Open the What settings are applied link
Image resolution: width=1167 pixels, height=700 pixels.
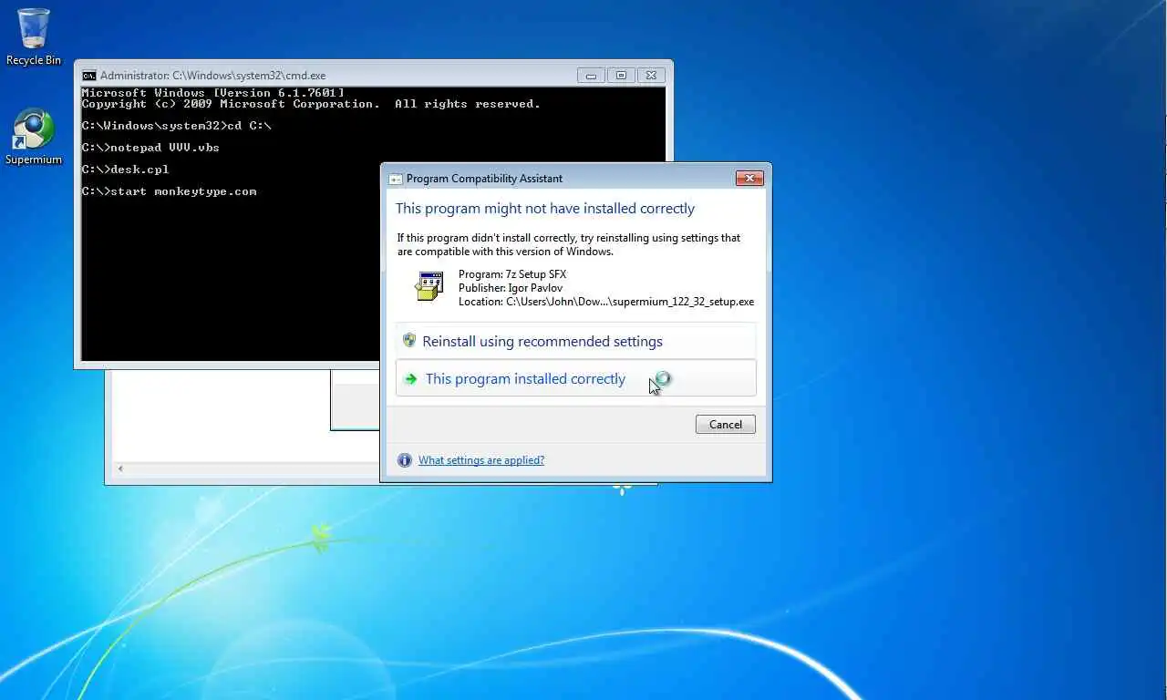[x=481, y=460]
